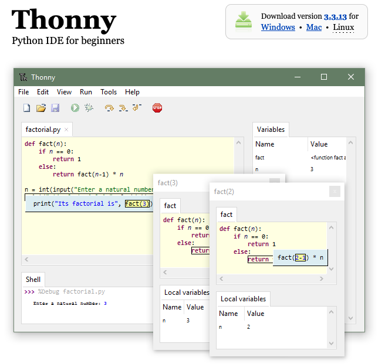Click fact(2) local variables scroll down arrow
This screenshot has height=364, width=385.
click(331, 343)
